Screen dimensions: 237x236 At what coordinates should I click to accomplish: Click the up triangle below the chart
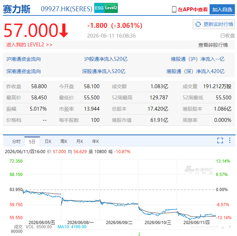click(x=223, y=227)
